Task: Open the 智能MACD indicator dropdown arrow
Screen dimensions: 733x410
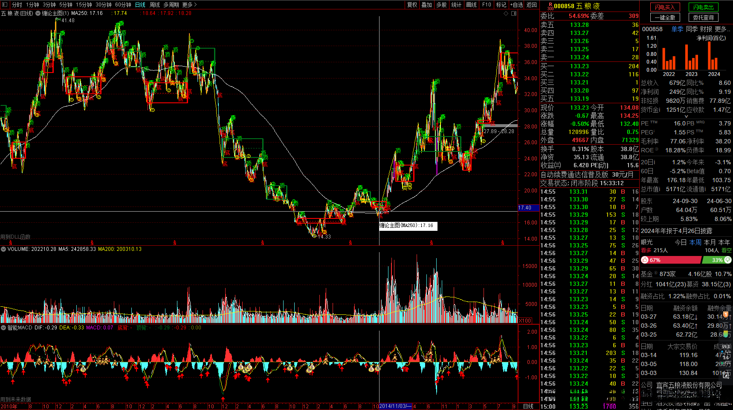Action: coord(3,328)
